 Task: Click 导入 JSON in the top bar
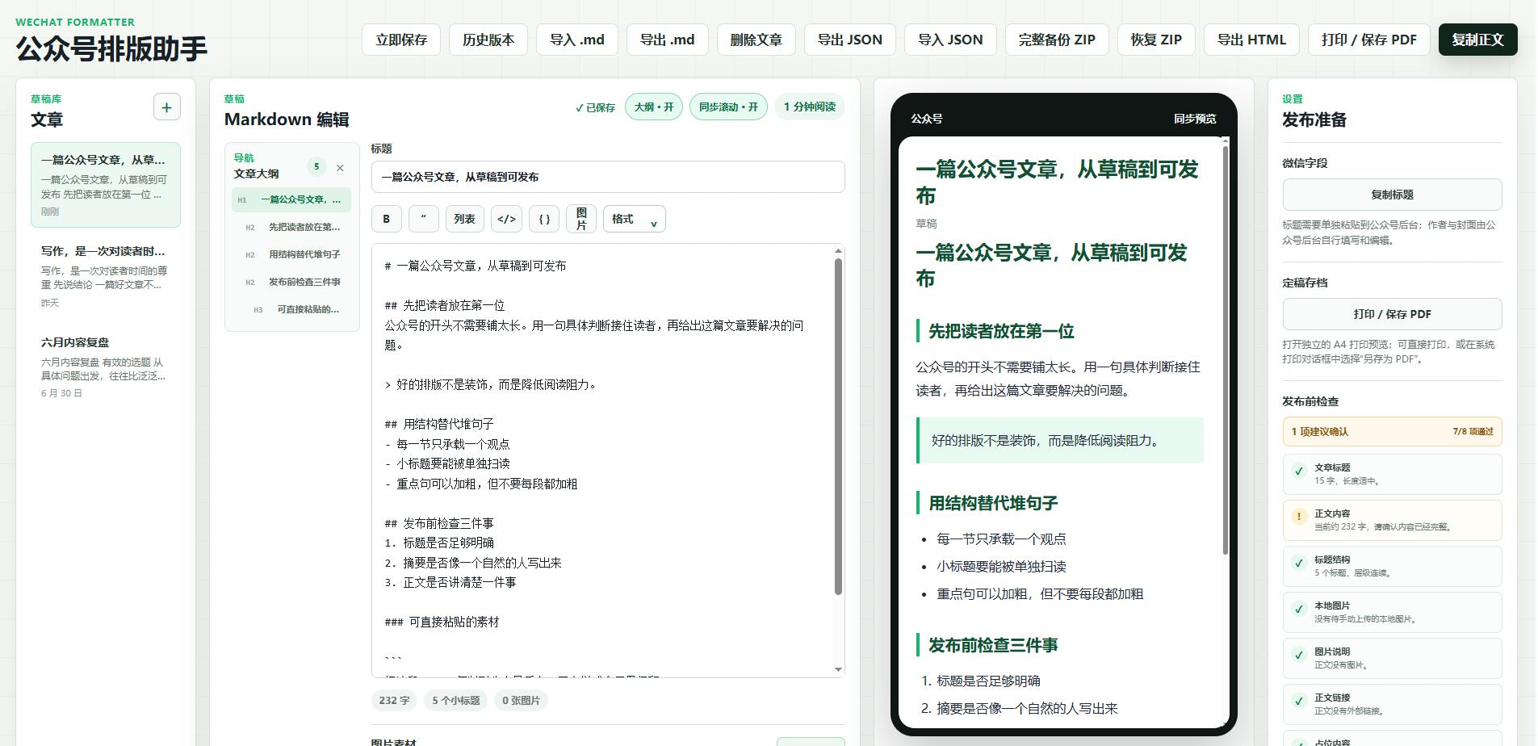click(950, 40)
